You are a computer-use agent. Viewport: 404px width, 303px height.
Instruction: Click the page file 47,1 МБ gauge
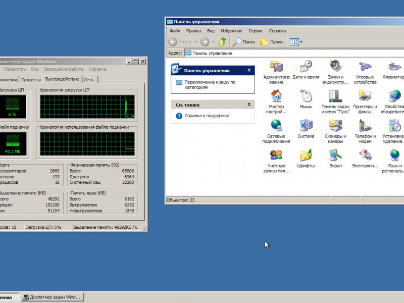13,144
